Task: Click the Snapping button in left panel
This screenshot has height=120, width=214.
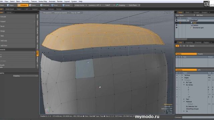Action: click(x=25, y=76)
